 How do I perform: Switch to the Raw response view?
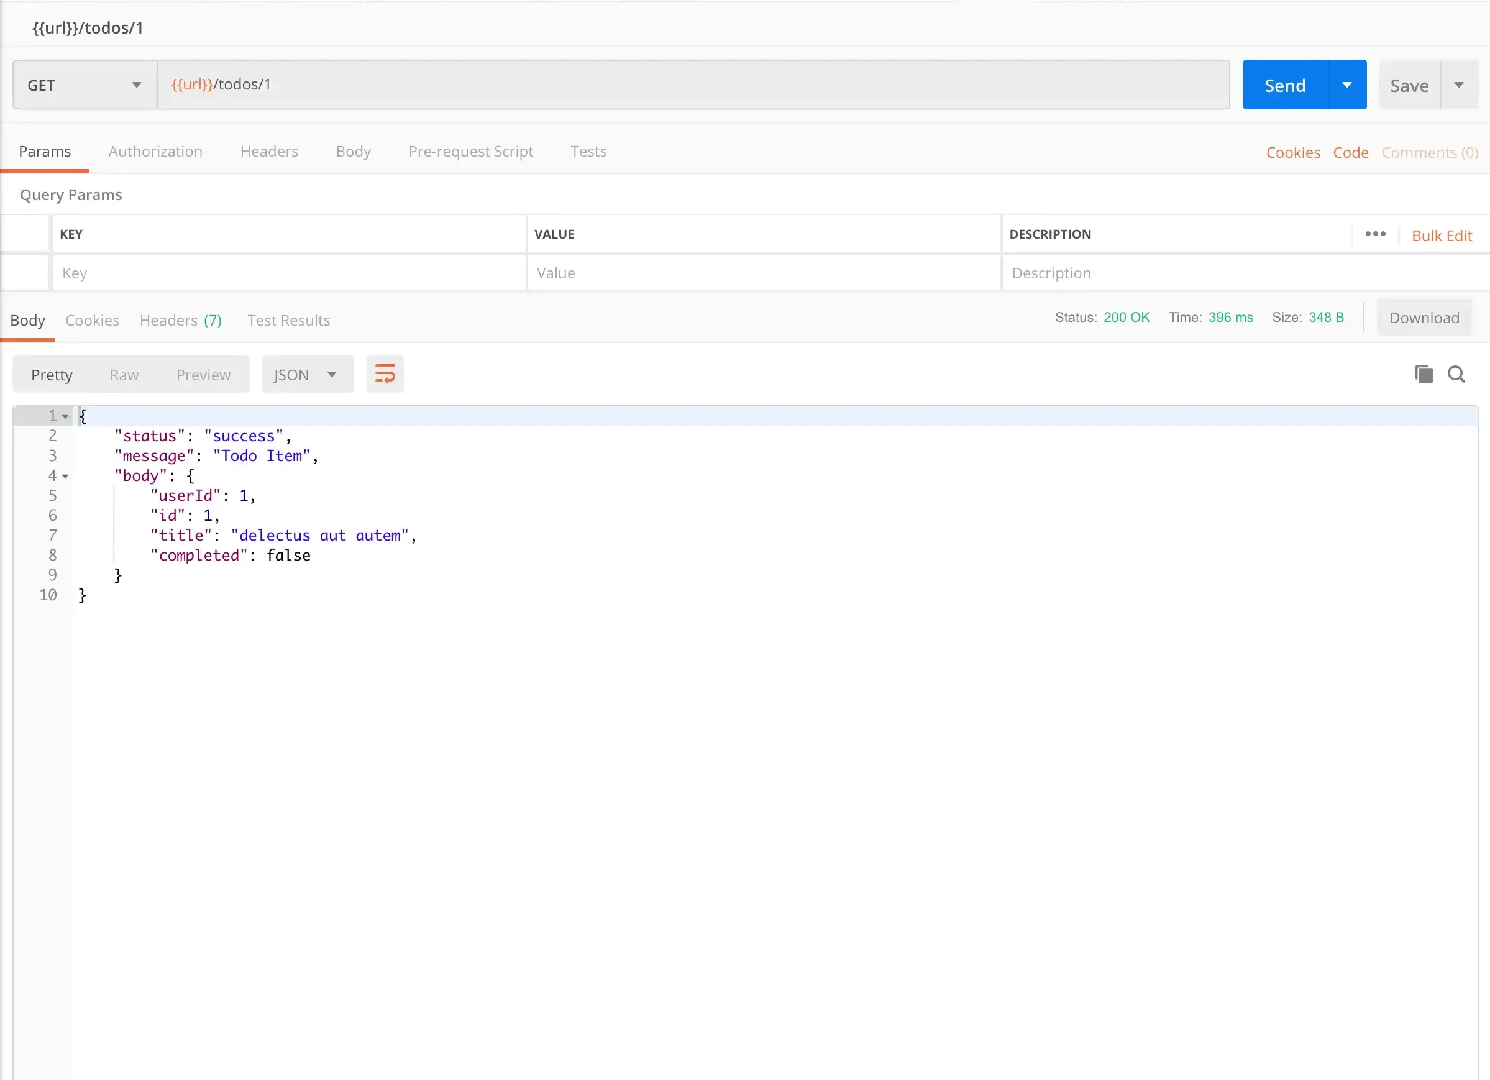124,375
